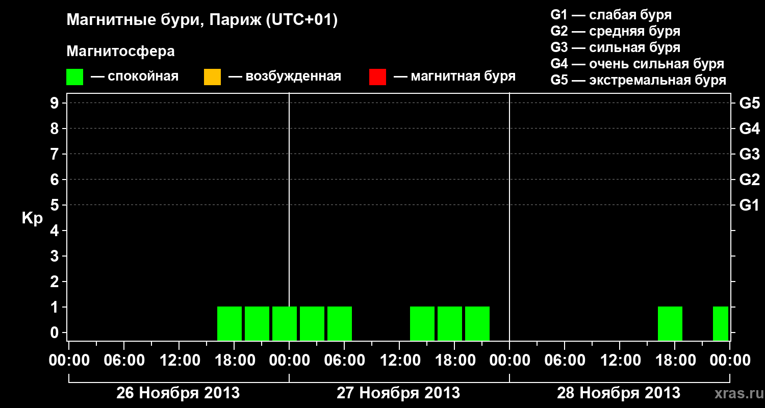Click the orange возбужденная legend swatch

[x=212, y=77]
